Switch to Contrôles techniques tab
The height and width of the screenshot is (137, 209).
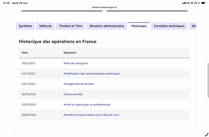click(x=169, y=26)
